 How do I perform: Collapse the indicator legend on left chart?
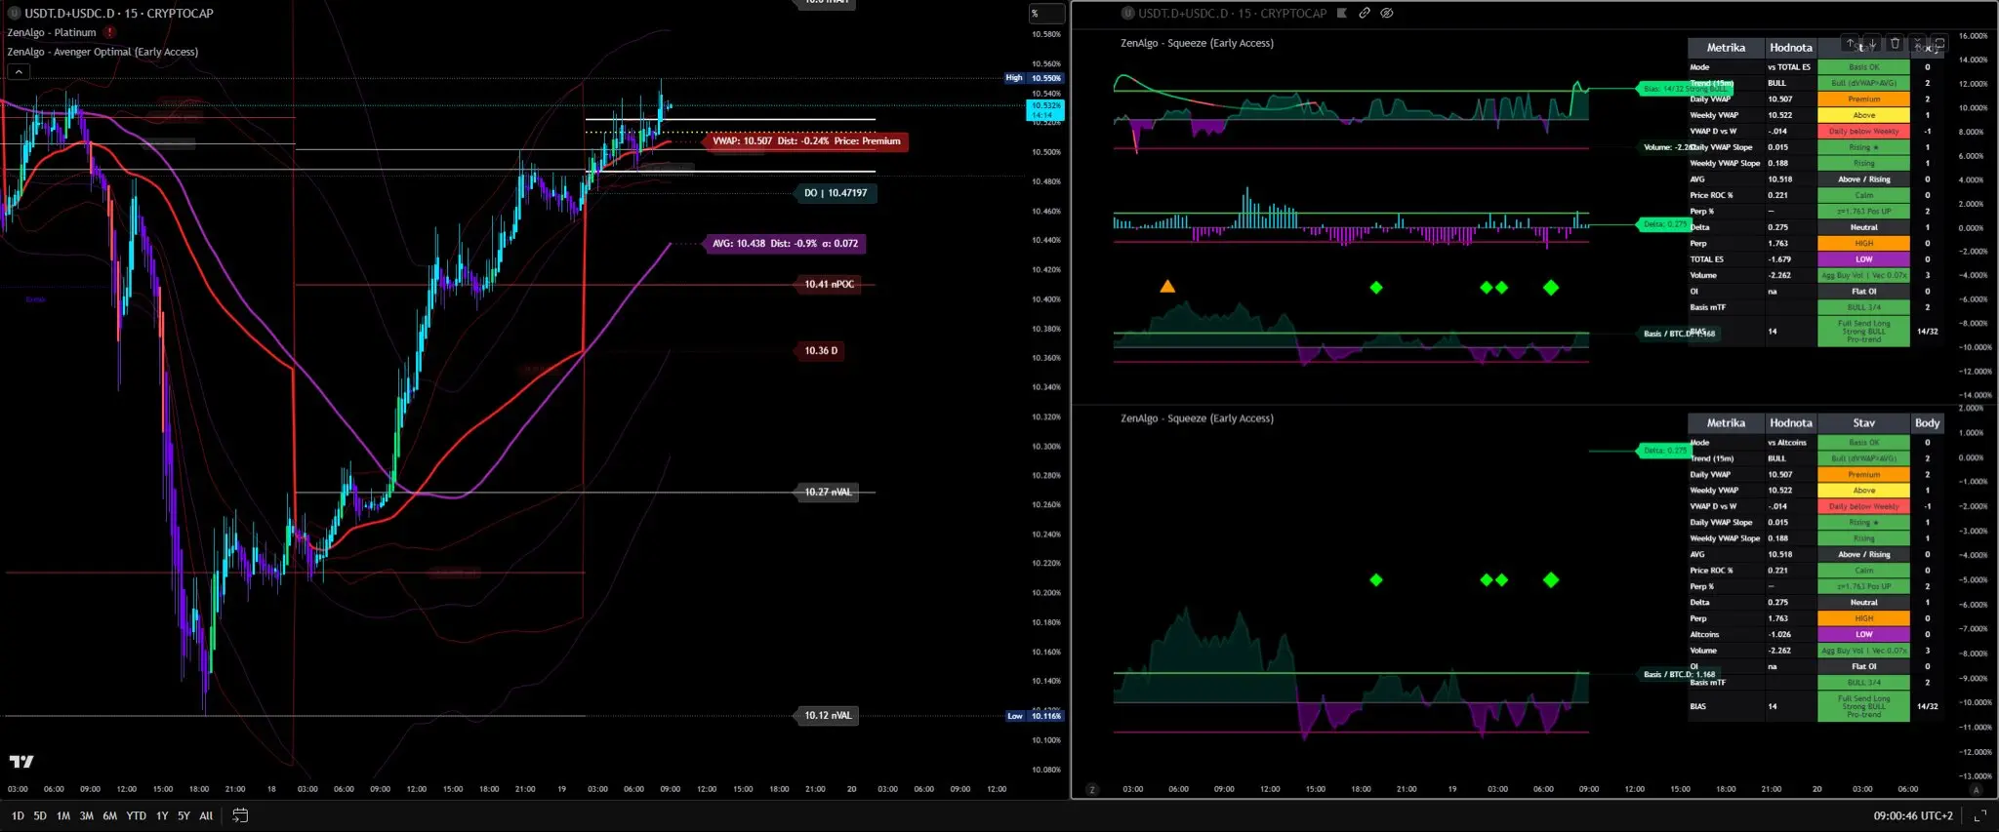[x=19, y=71]
